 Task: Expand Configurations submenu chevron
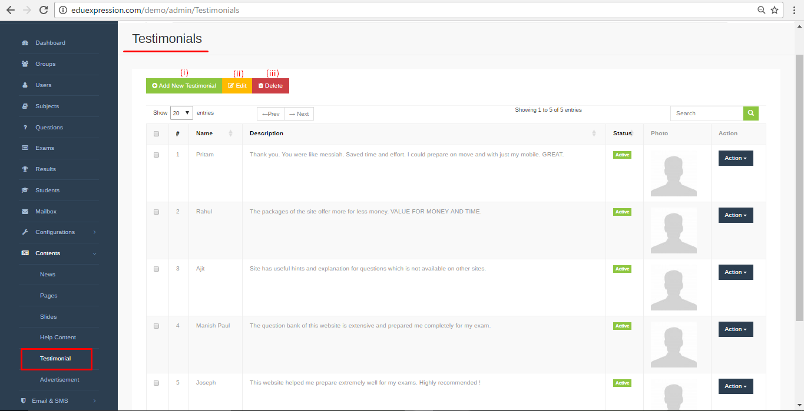[x=94, y=232]
